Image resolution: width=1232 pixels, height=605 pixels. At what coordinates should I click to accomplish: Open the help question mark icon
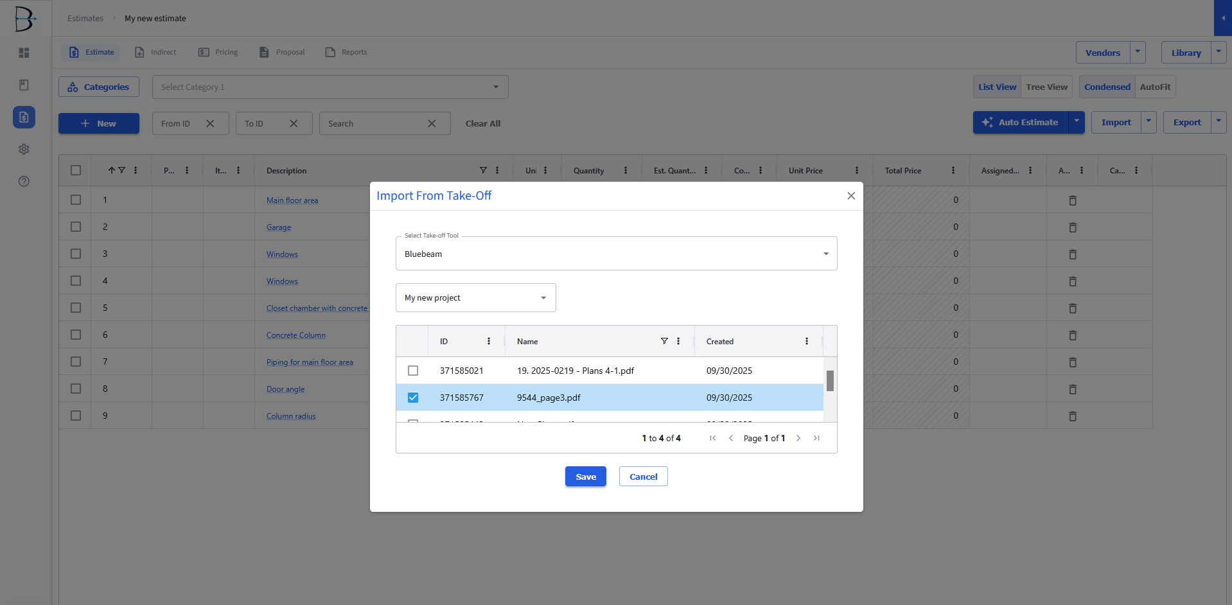24,181
